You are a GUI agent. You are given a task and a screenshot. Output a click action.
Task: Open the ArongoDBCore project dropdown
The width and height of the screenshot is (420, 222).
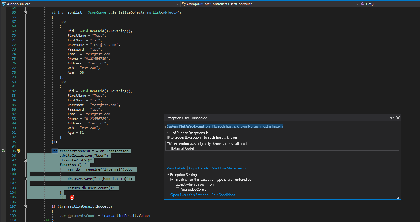tap(177, 4)
